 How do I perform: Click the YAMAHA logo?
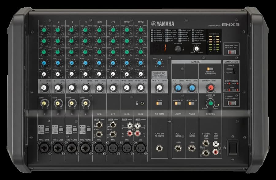(163, 24)
